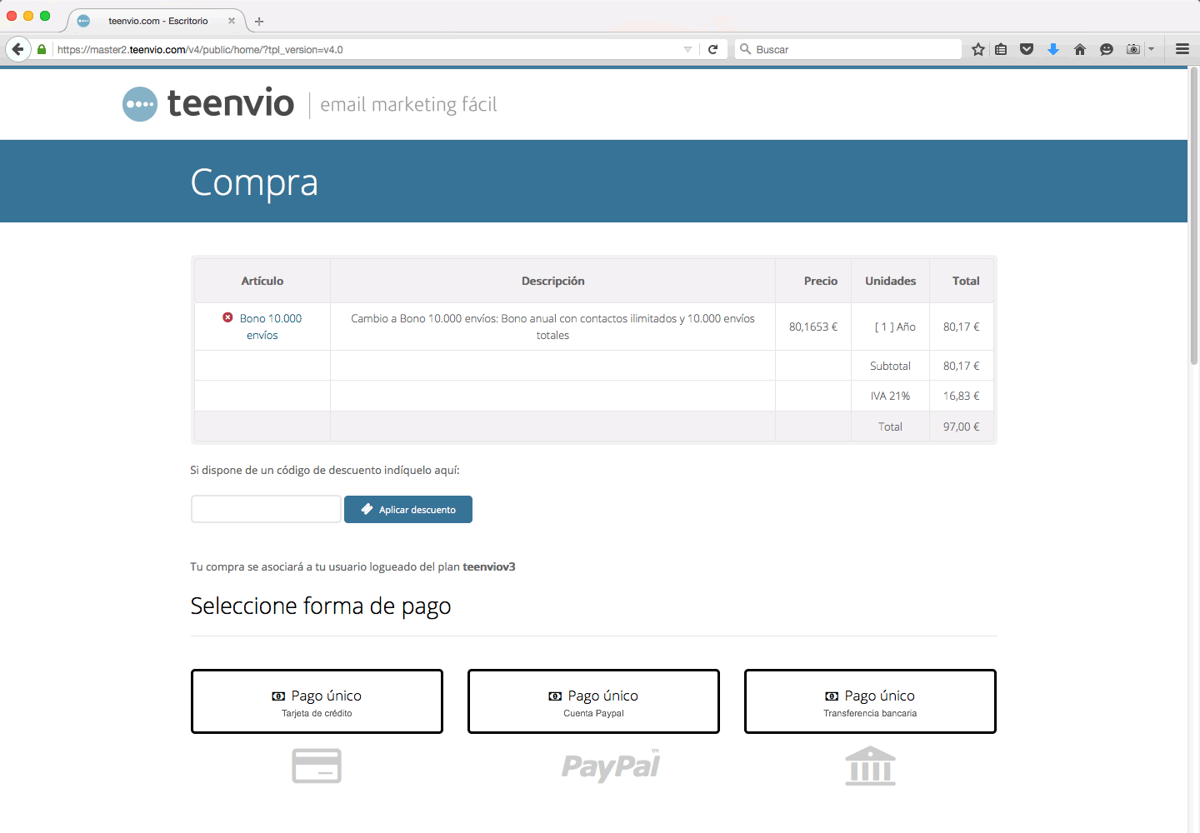Click the downloads arrow icon
1200x833 pixels.
[1053, 49]
